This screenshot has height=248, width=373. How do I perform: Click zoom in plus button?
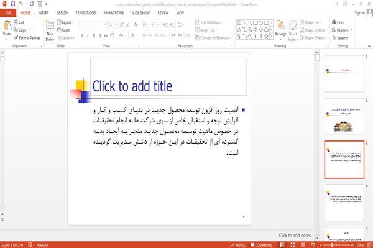coord(352,245)
